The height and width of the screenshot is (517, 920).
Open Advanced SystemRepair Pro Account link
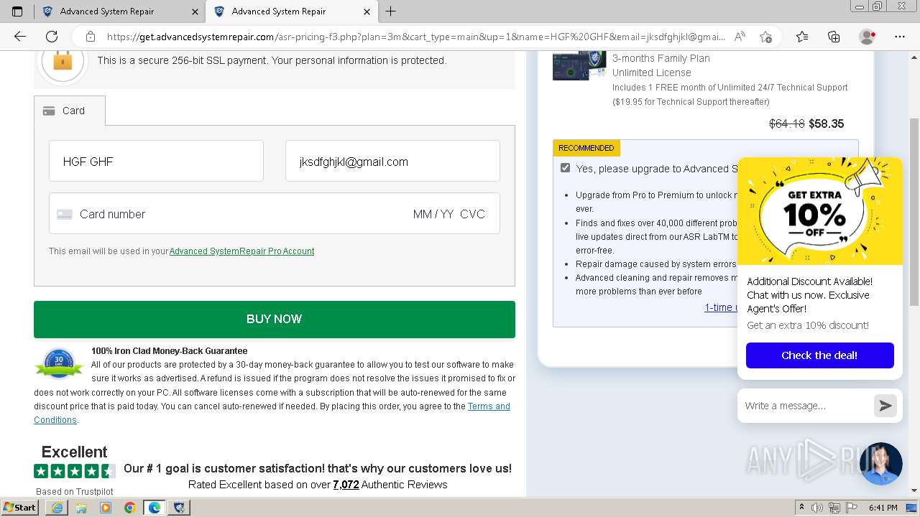pyautogui.click(x=241, y=251)
